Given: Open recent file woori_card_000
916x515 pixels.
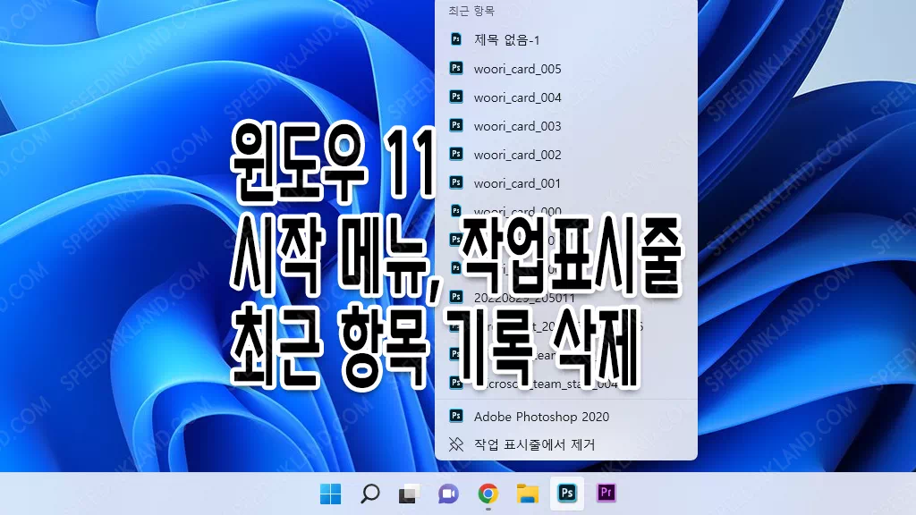Looking at the screenshot, I should (x=517, y=212).
